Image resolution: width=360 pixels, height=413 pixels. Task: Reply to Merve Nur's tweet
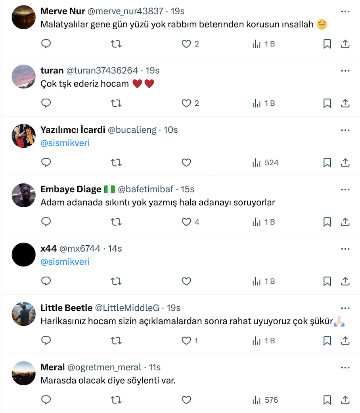pos(46,44)
